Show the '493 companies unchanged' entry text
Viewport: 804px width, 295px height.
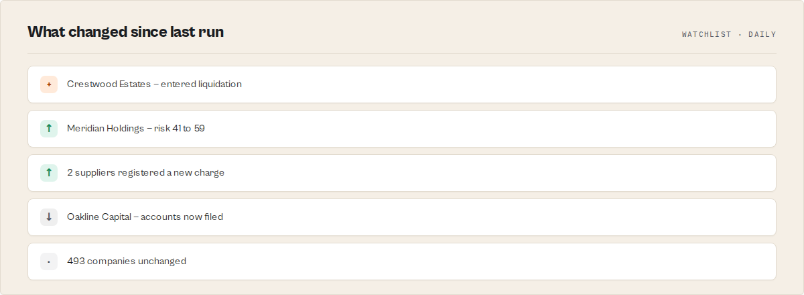click(127, 261)
